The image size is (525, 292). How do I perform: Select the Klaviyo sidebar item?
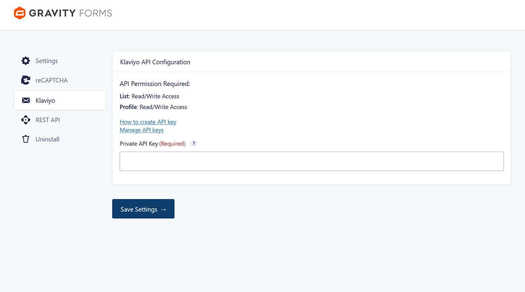(x=60, y=100)
